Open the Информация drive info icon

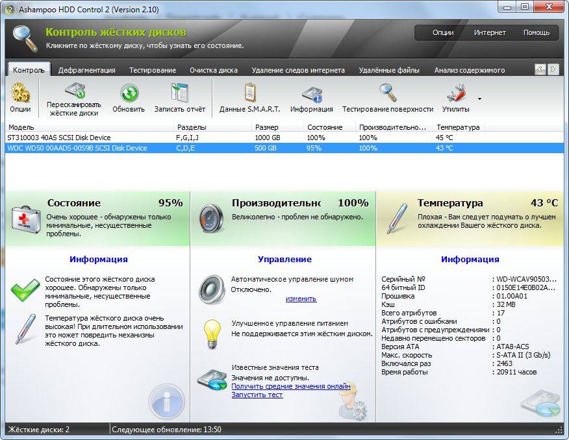pyautogui.click(x=312, y=95)
